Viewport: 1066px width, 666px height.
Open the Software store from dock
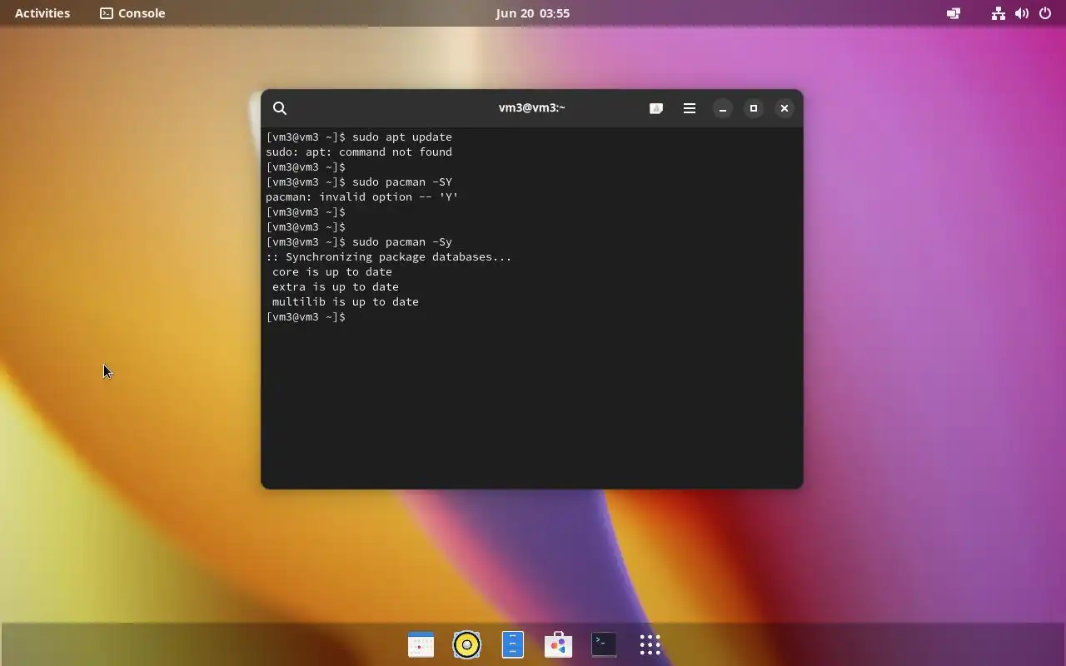(558, 644)
